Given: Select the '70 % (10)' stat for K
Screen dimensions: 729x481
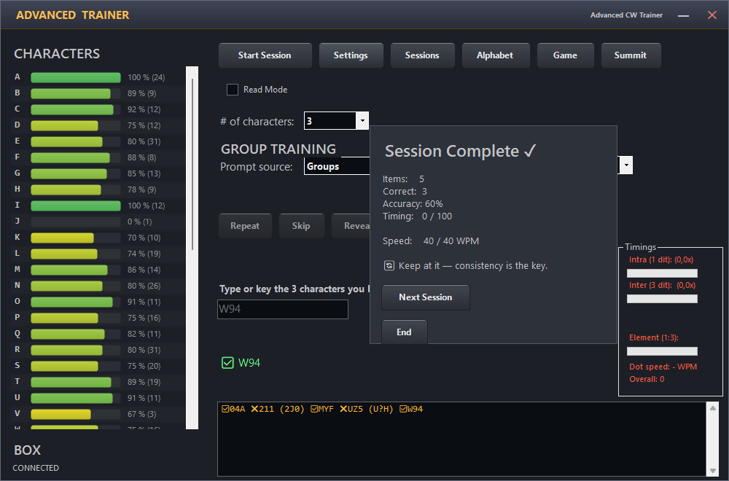Looking at the screenshot, I should [x=144, y=238].
